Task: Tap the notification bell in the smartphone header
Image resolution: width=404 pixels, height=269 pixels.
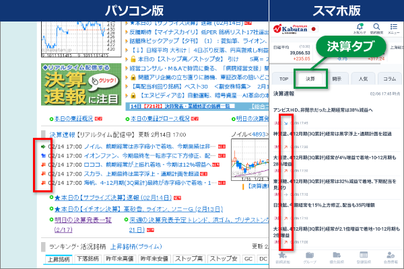Action: coord(360,27)
